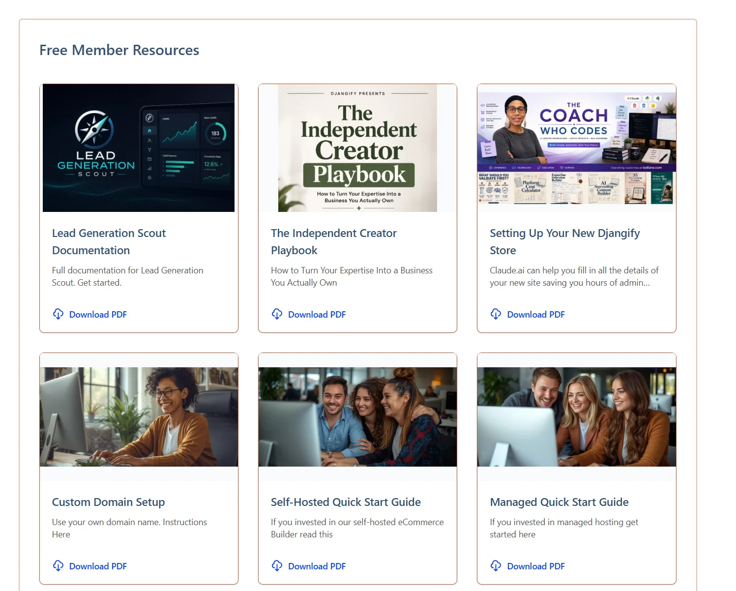The width and height of the screenshot is (736, 591).
Task: Download PDF for Lead Generation Scout Documentation
Action: click(89, 315)
